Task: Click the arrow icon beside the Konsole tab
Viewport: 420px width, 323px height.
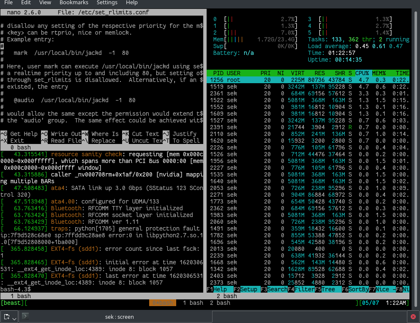Action: [25, 316]
